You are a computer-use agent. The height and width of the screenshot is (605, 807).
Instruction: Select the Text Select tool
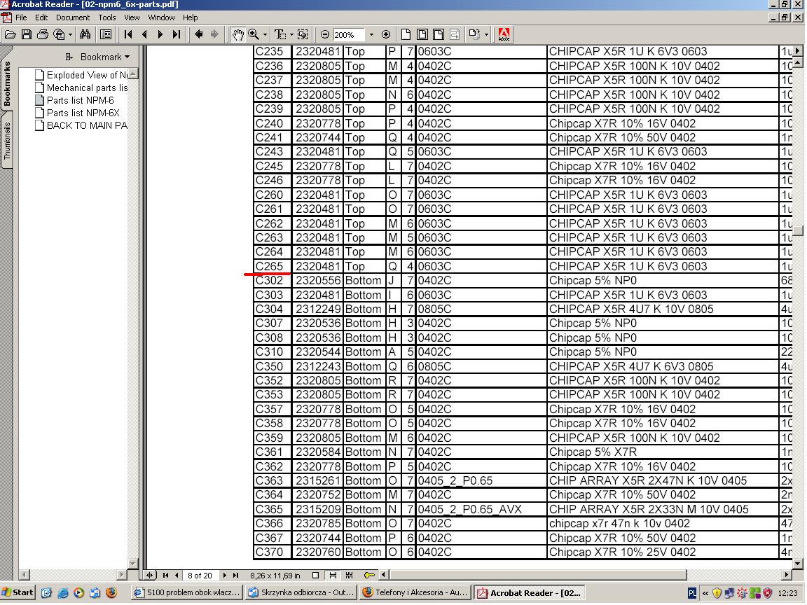(280, 34)
